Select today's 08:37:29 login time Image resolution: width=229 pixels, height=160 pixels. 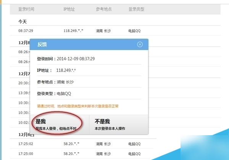pyautogui.click(x=26, y=31)
